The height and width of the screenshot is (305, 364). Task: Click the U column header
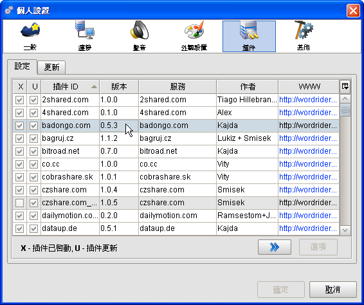click(34, 87)
